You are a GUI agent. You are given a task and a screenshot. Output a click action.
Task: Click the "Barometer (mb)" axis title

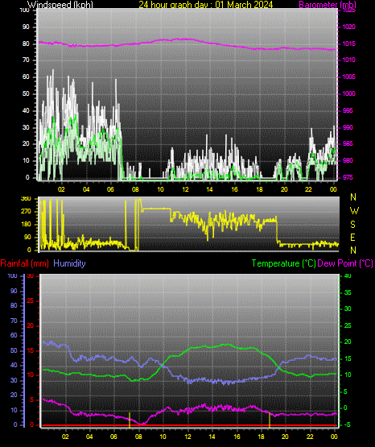pyautogui.click(x=328, y=5)
